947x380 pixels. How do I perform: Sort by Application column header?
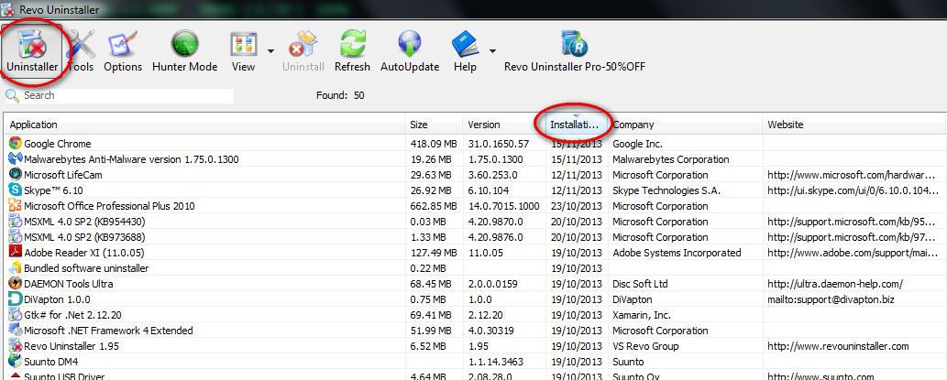point(202,125)
